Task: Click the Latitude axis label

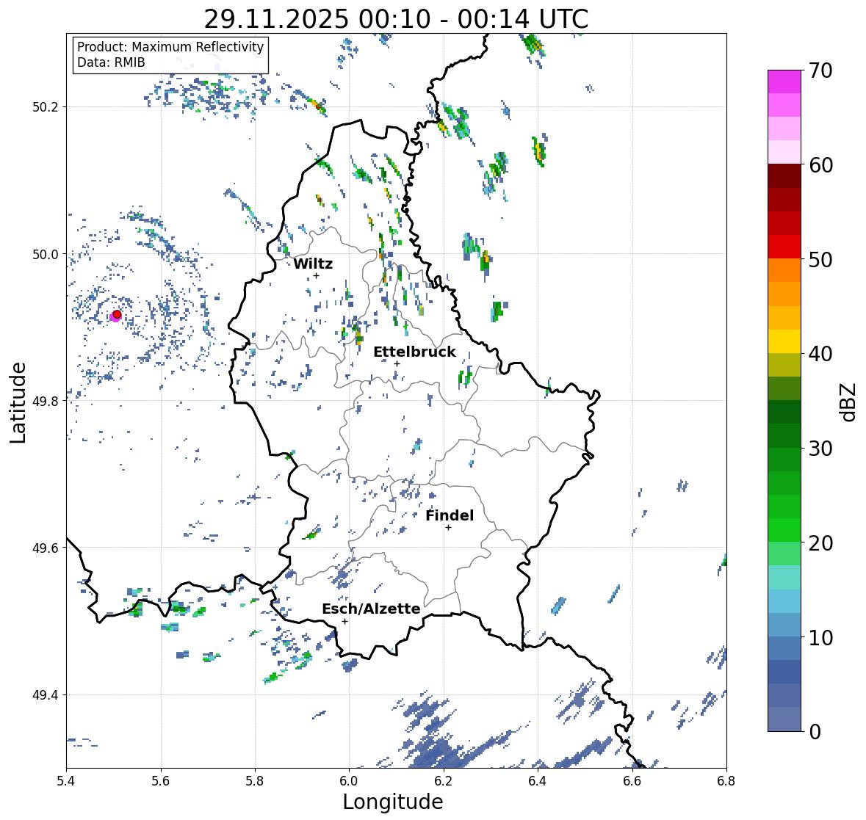Action: click(18, 403)
